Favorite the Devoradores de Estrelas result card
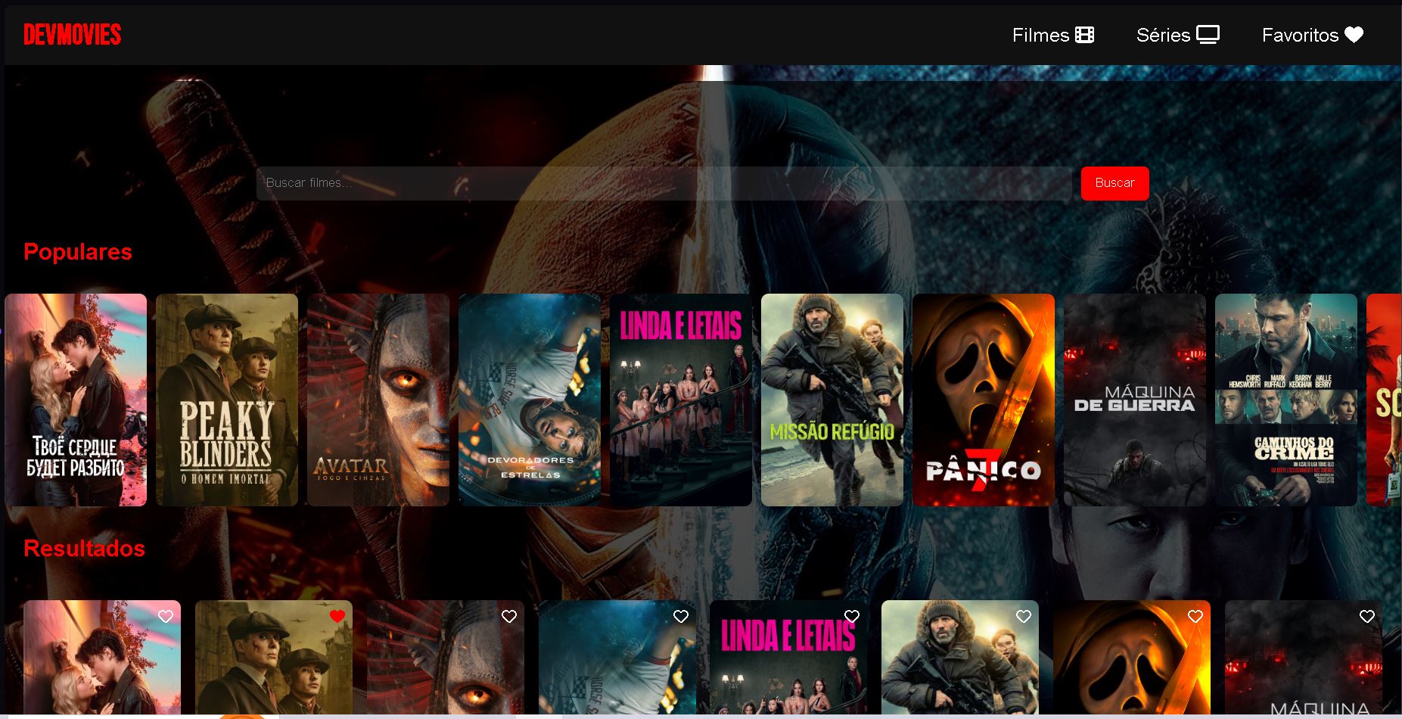The height and width of the screenshot is (719, 1402). point(681,616)
